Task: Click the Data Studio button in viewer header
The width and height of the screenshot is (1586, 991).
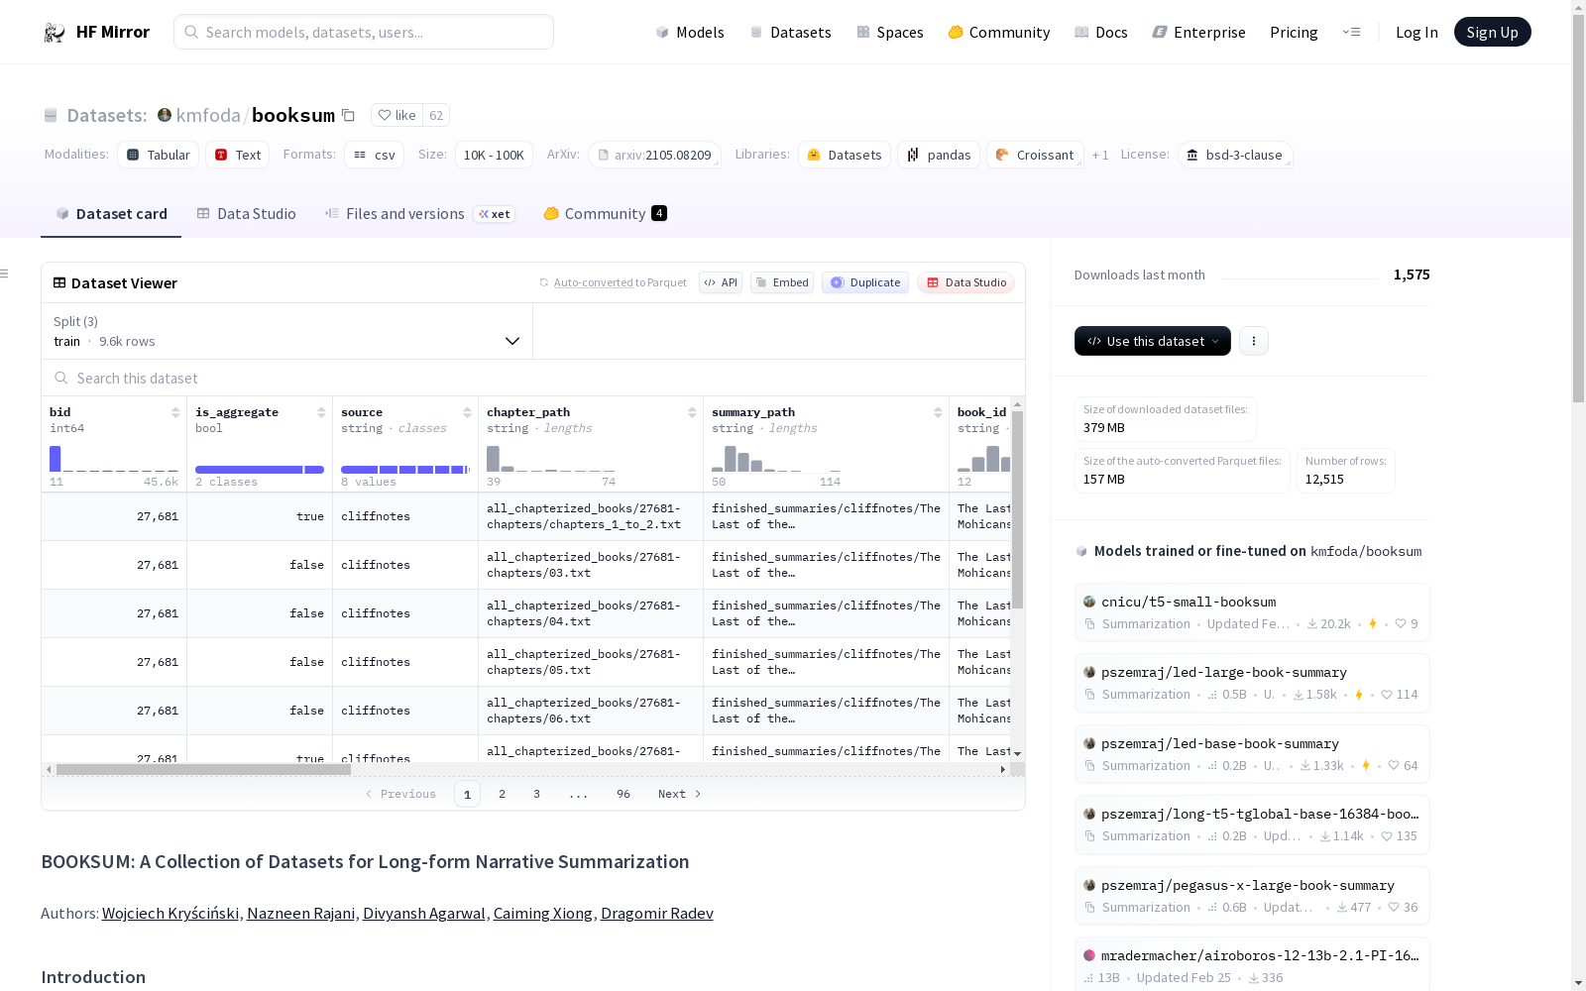Action: pos(965,282)
